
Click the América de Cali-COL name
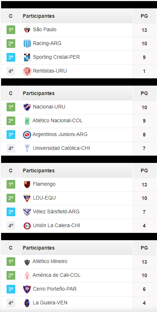pos(56,275)
